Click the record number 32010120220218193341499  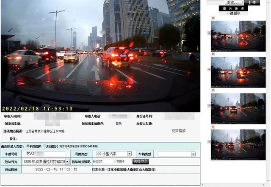[x=78, y=146]
